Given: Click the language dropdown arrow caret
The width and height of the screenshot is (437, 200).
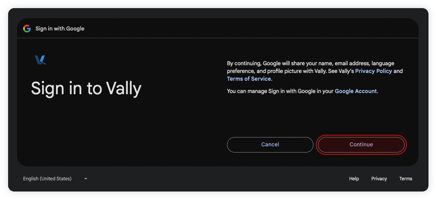Looking at the screenshot, I should (x=86, y=179).
